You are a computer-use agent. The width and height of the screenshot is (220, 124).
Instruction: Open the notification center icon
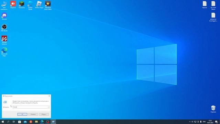click(216, 122)
